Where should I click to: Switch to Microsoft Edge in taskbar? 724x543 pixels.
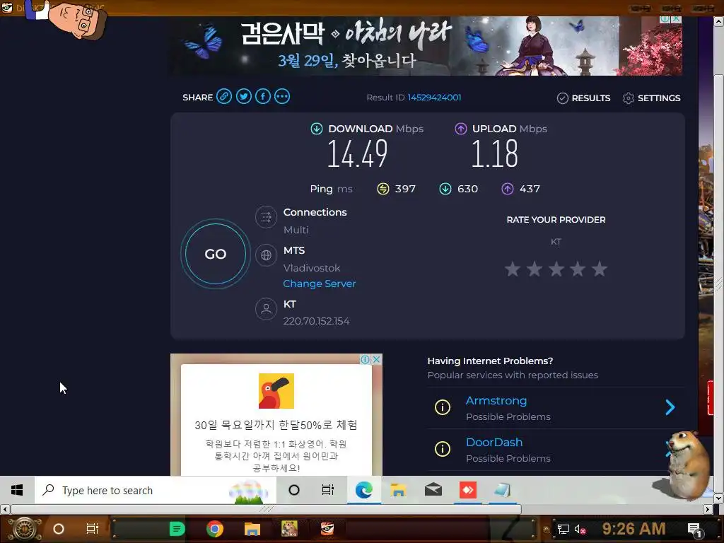364,490
